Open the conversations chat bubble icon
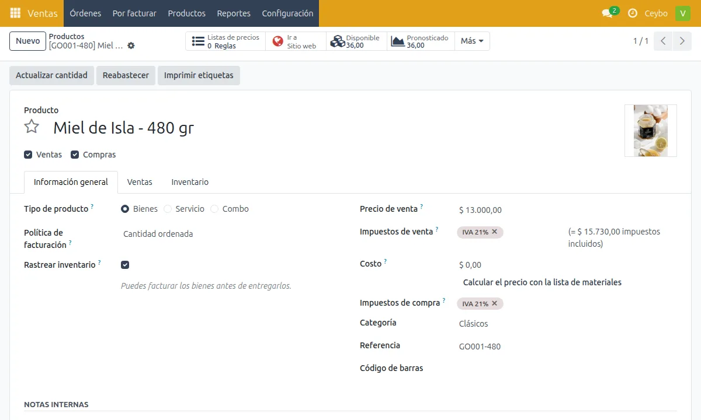This screenshot has width=701, height=420. coord(607,13)
